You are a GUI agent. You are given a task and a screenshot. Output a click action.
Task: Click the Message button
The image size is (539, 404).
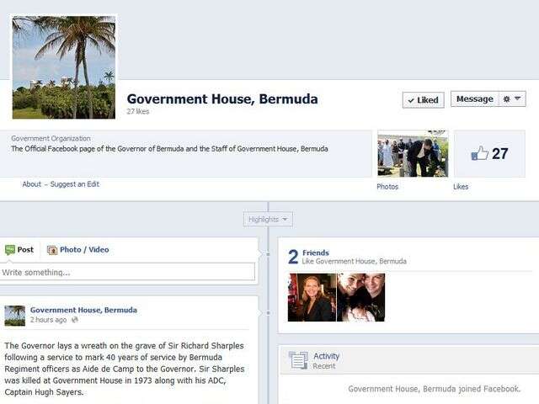(474, 99)
